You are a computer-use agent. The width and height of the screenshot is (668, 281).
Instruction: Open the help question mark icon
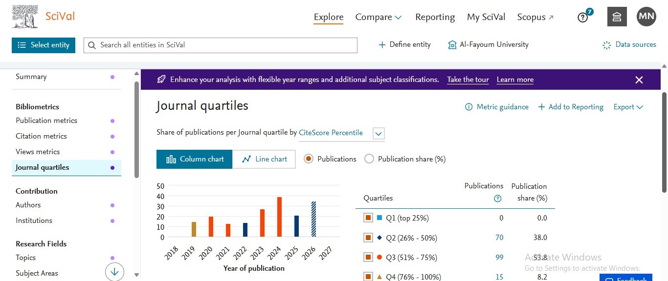582,17
